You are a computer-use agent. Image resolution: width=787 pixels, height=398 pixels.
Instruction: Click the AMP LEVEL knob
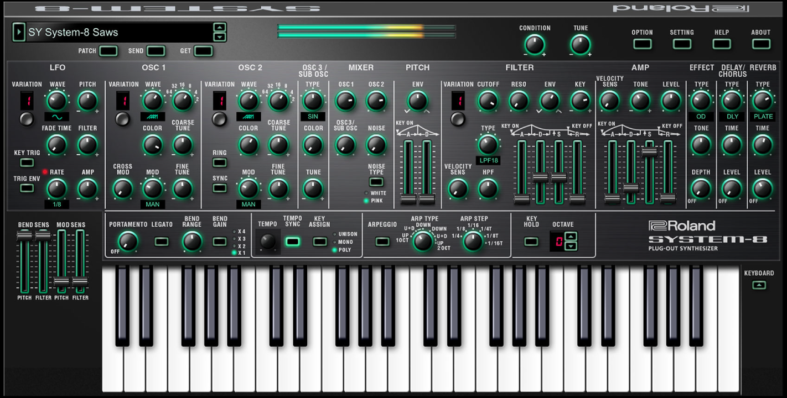(671, 101)
